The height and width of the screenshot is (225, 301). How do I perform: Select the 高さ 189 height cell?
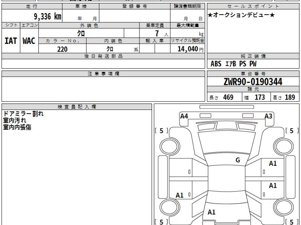coord(285,97)
